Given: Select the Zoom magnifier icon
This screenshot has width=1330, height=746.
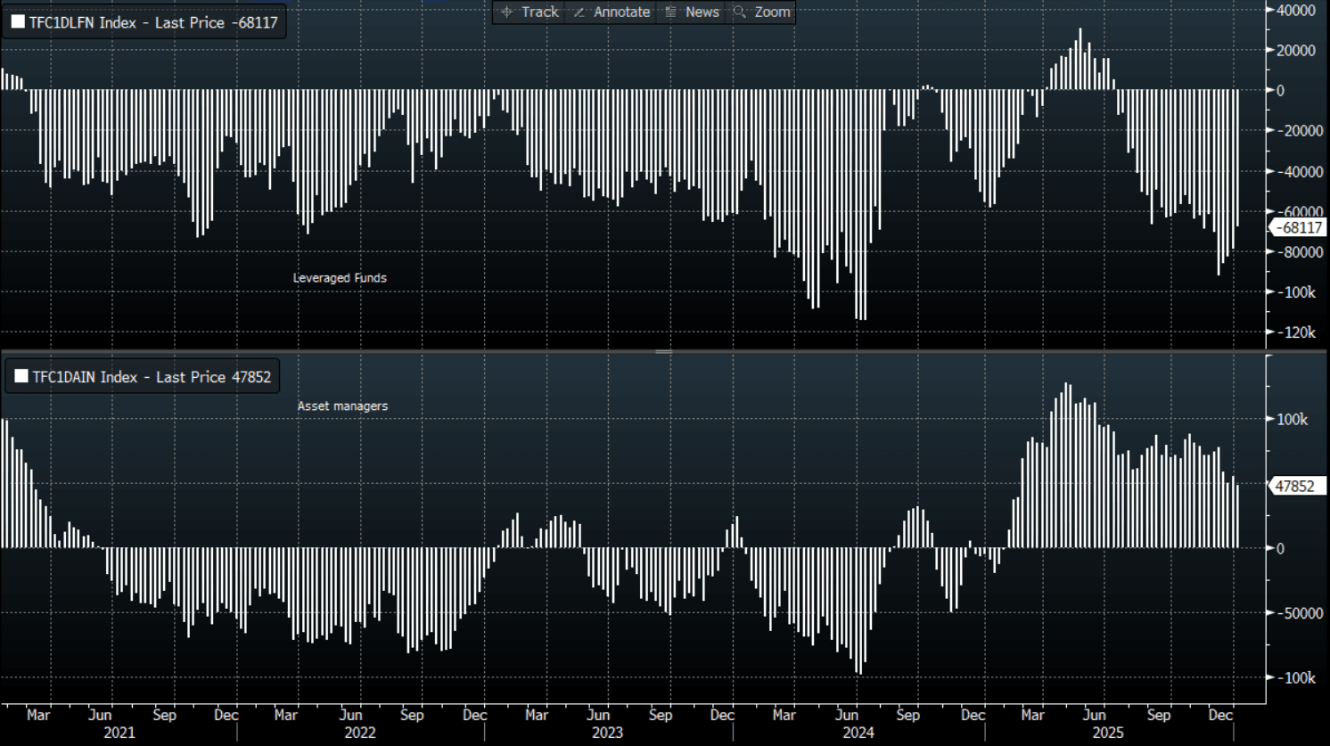Looking at the screenshot, I should coord(739,12).
